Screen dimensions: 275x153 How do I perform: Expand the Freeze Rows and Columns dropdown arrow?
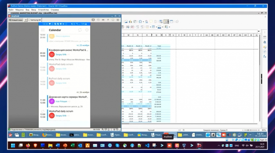(x=168, y=22)
